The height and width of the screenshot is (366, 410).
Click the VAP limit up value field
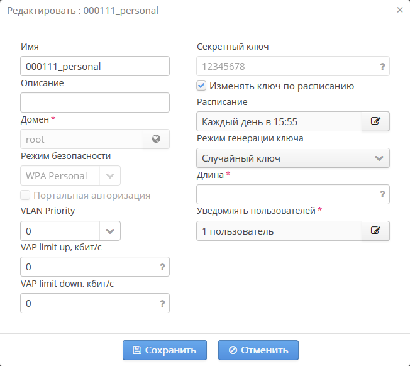pyautogui.click(x=88, y=267)
